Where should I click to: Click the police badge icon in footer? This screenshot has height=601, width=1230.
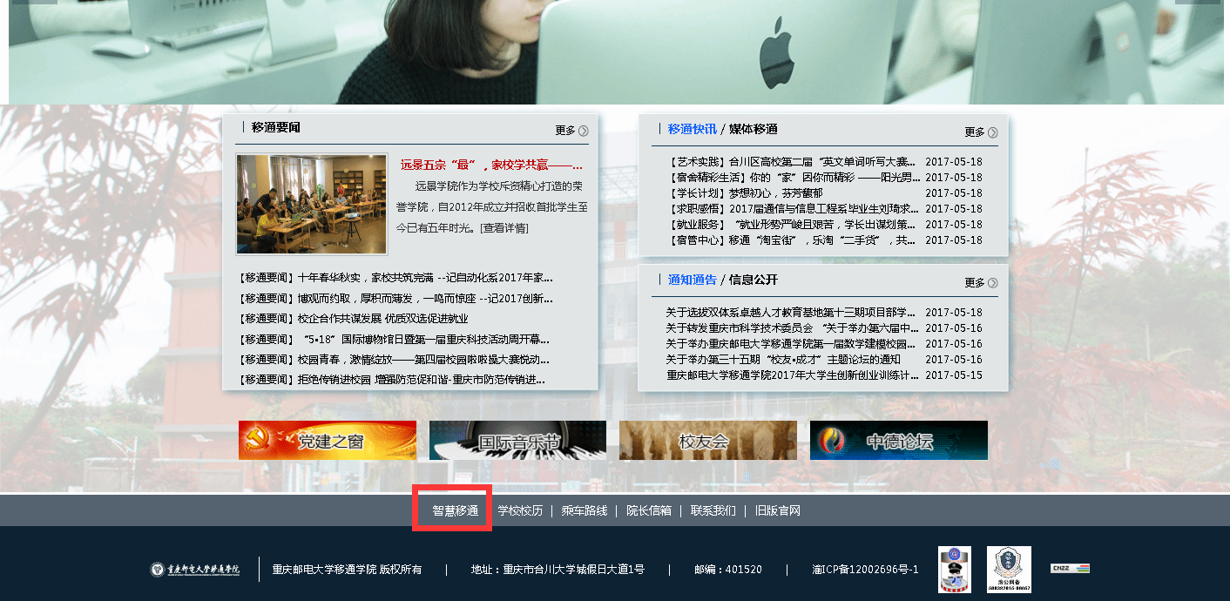tap(954, 570)
